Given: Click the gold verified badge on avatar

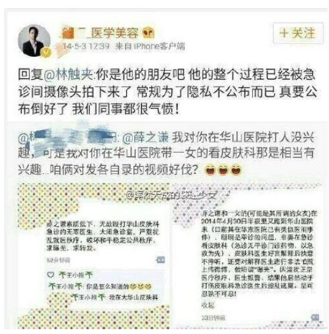Looking at the screenshot, I should (47, 53).
